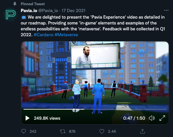Open the #Metaverse hashtag link
173x137 pixels.
(x=66, y=35)
